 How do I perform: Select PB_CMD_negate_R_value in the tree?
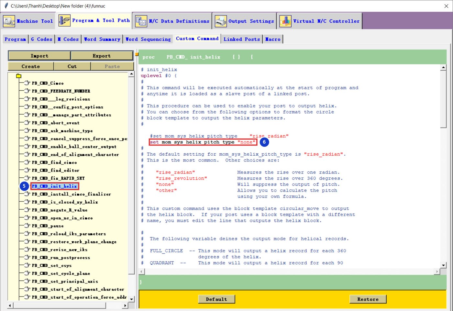(60, 210)
